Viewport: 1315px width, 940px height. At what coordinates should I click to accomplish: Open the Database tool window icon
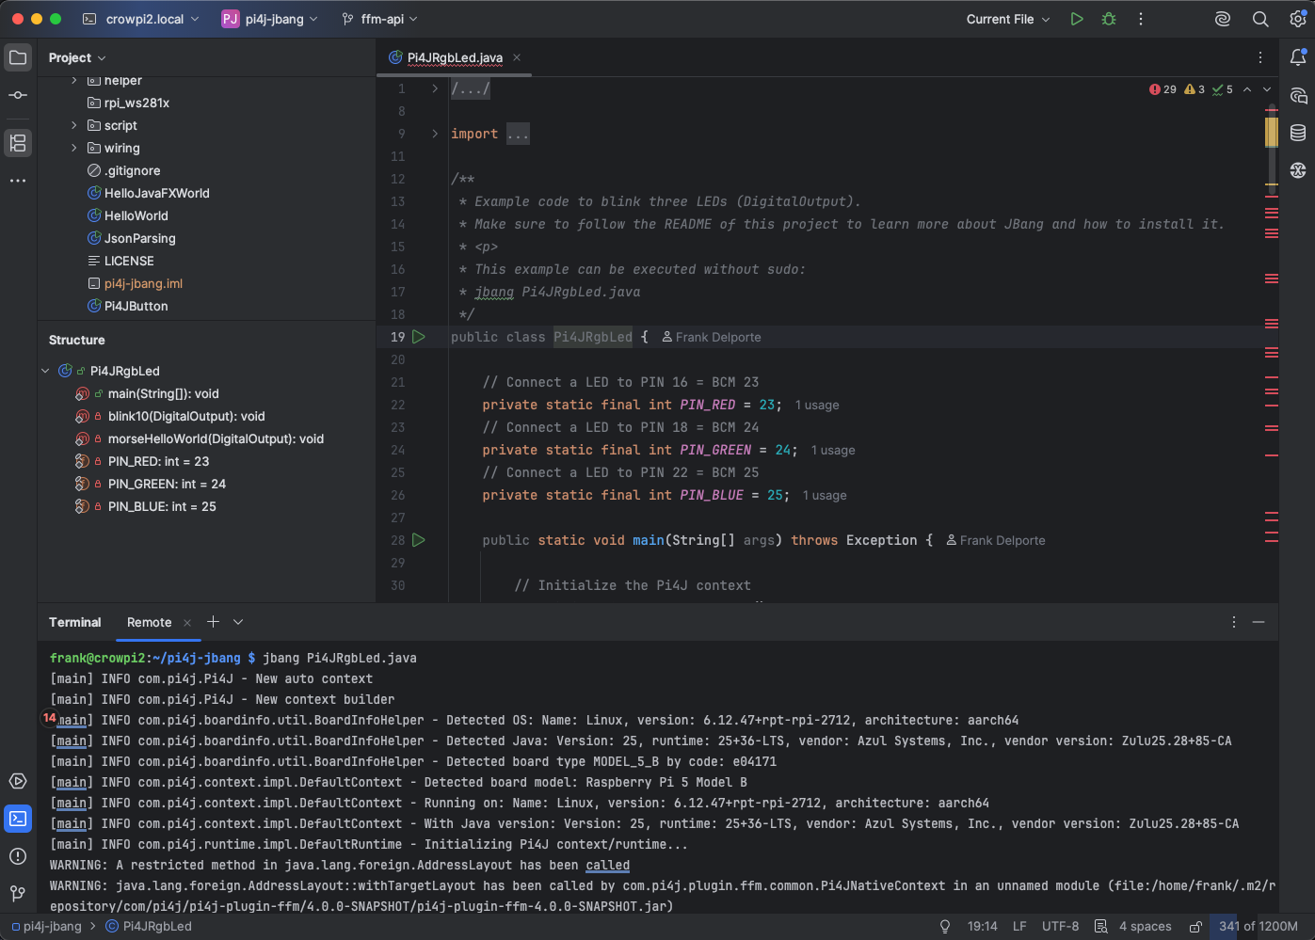pos(1298,133)
